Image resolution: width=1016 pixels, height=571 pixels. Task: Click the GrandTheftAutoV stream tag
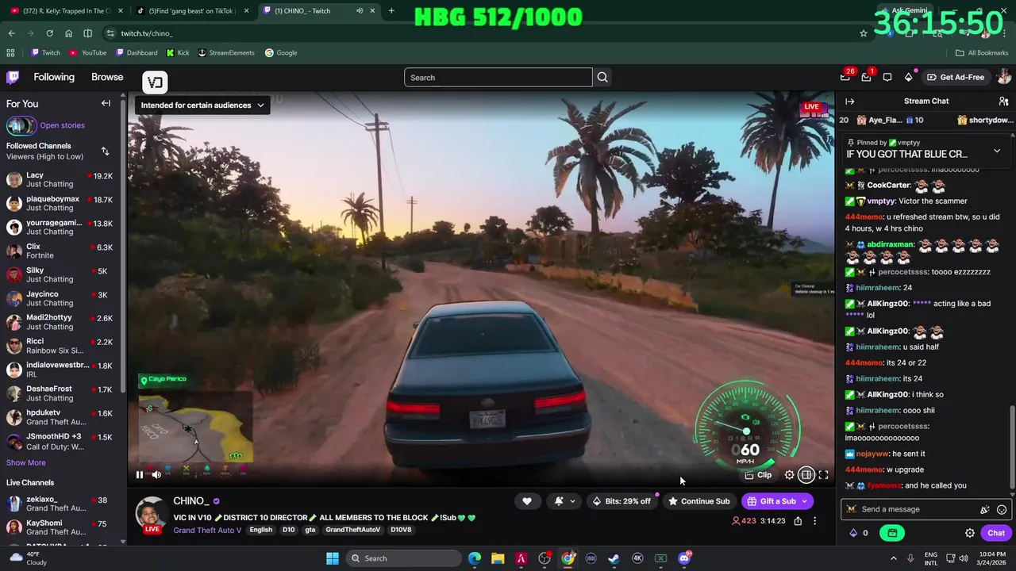coord(353,530)
